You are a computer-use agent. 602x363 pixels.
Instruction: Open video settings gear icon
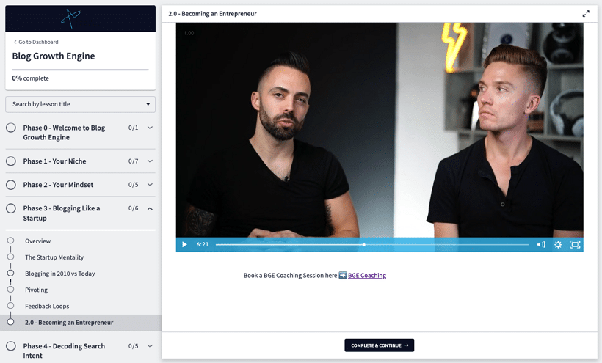tap(558, 244)
